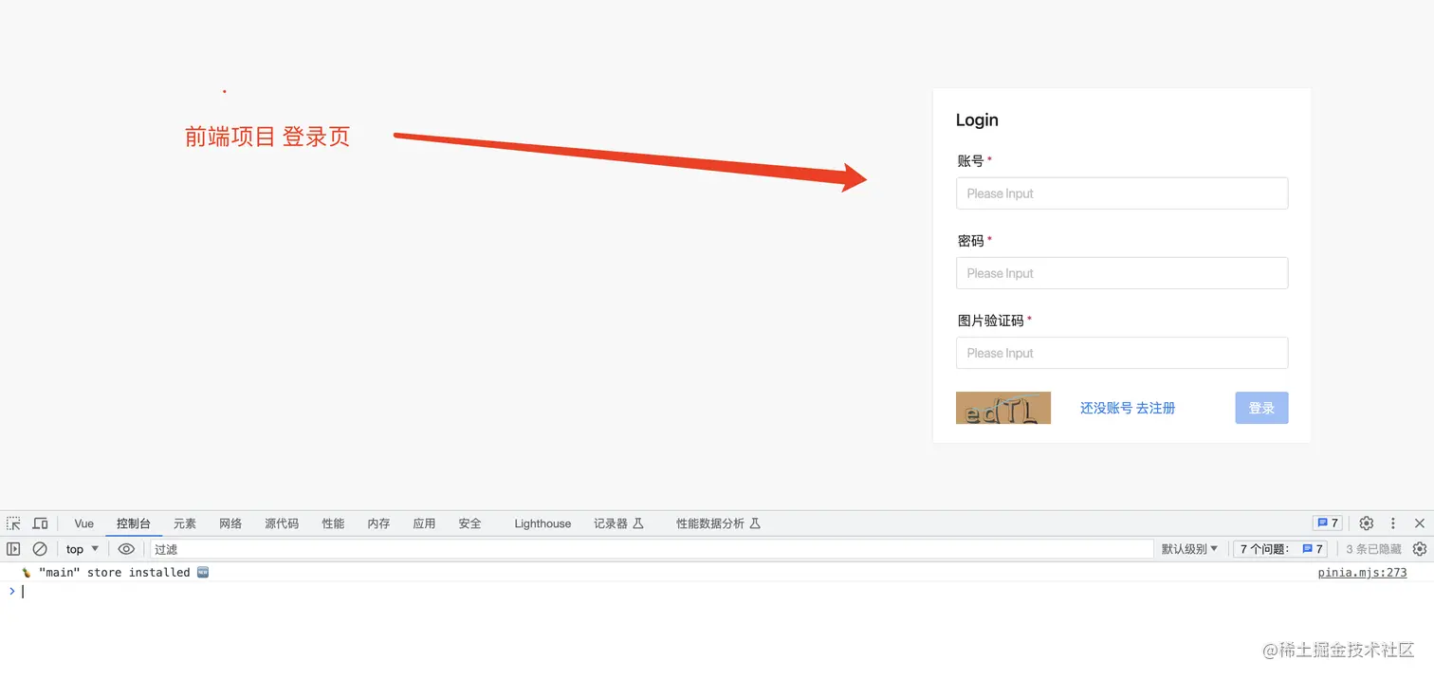Click the 3 条已隐藏 hidden count
This screenshot has width=1434, height=679.
click(x=1373, y=549)
